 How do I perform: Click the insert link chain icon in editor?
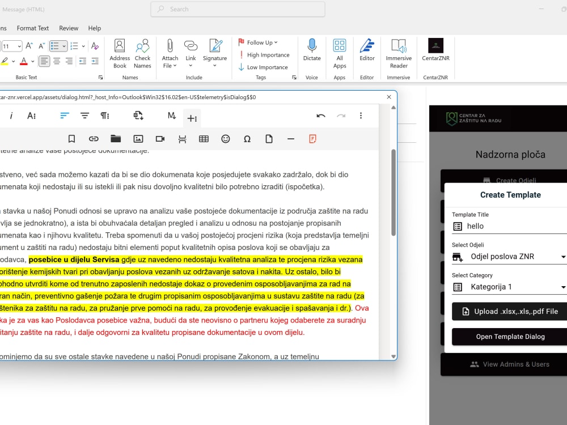point(94,139)
